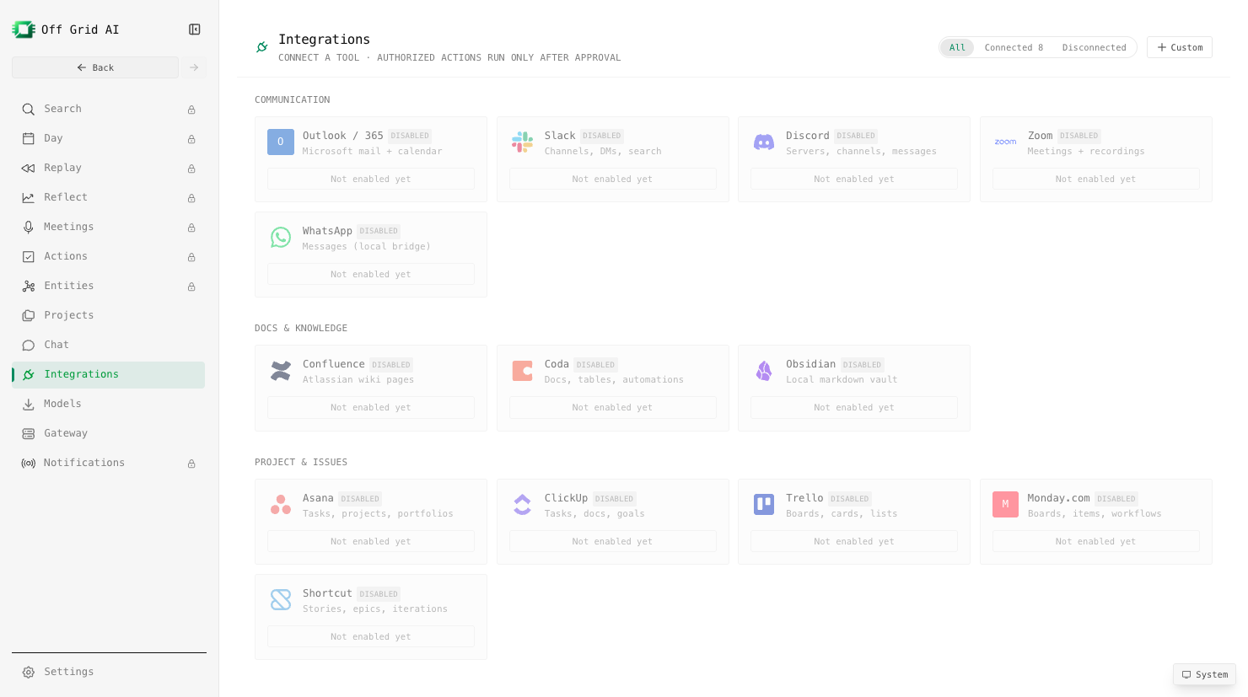Click the Asana logo icon
This screenshot has height=697, width=1248.
coord(281,505)
